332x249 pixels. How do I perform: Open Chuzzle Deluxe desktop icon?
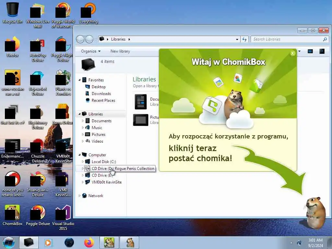38,151
